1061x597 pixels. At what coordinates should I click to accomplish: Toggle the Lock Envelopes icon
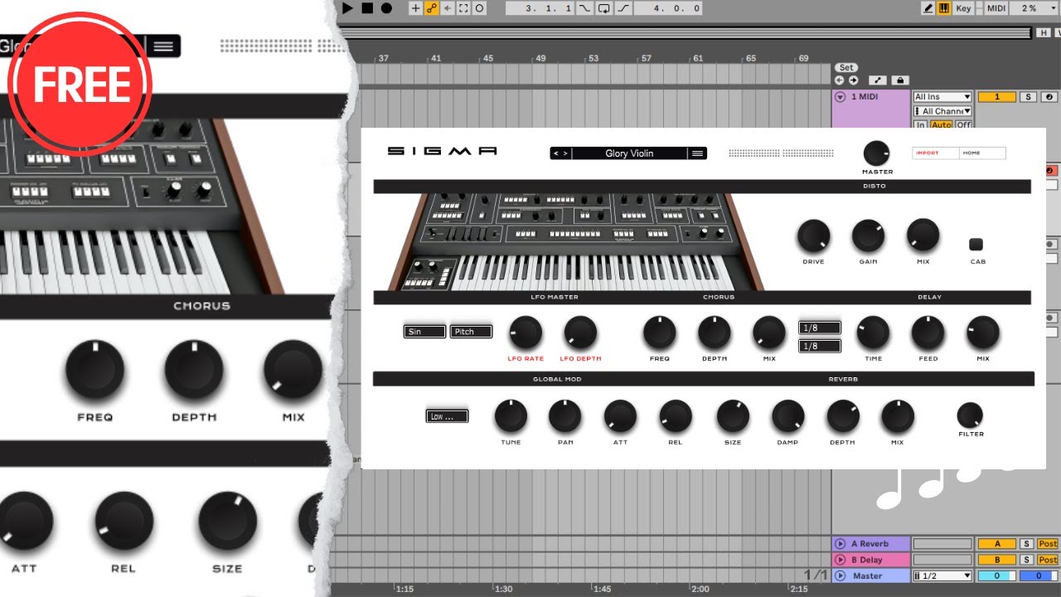[899, 80]
